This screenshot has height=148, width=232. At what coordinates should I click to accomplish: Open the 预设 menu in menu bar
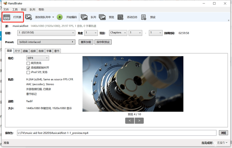pyautogui.click(x=24, y=10)
